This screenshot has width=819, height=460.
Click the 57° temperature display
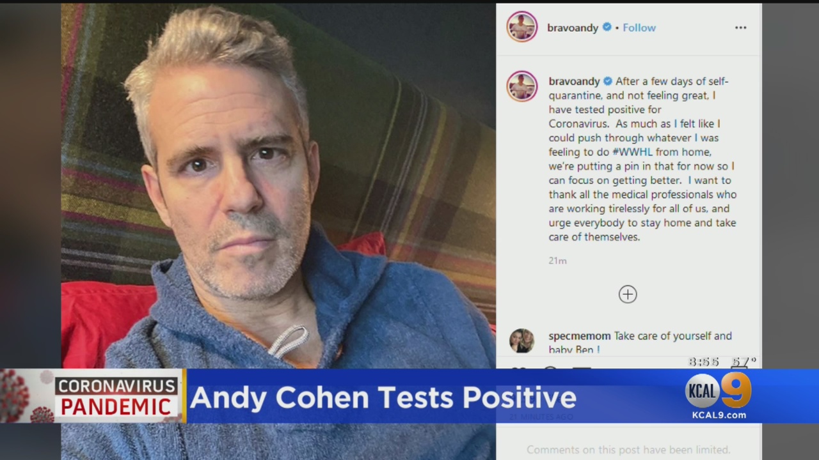coord(744,362)
